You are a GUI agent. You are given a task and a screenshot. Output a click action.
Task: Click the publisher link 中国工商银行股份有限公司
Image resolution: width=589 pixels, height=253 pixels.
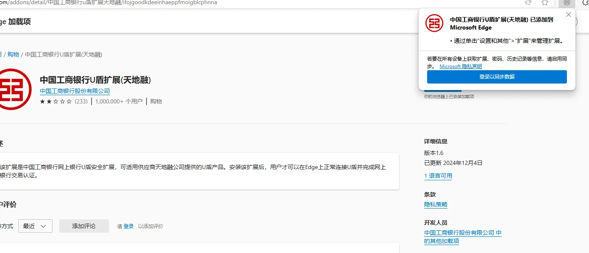tap(74, 91)
